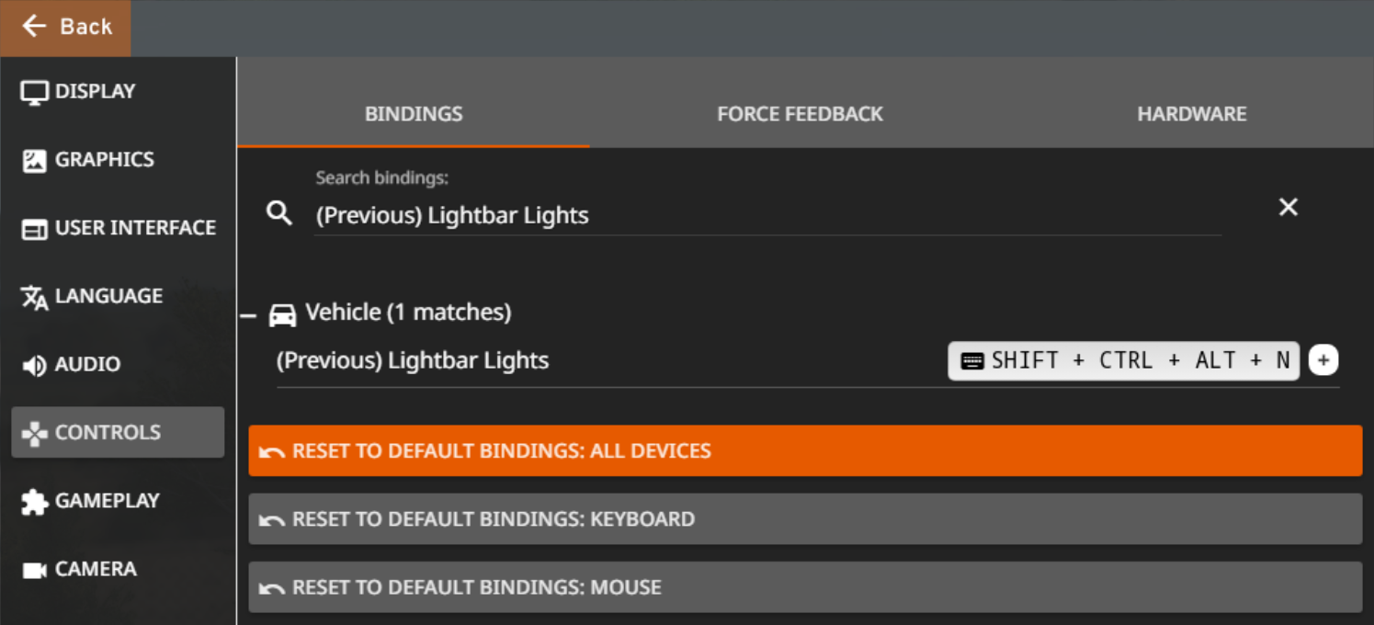Click the magnifier search icon
The image size is (1374, 625).
point(278,214)
